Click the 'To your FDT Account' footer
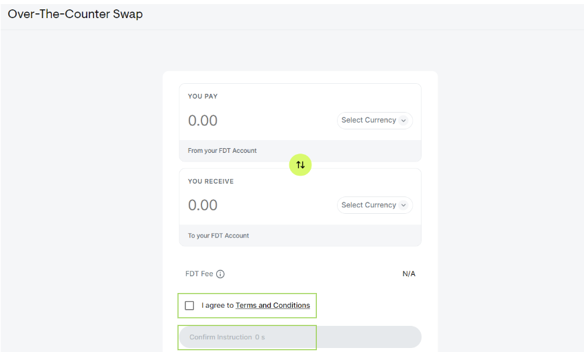584x352 pixels. [219, 235]
